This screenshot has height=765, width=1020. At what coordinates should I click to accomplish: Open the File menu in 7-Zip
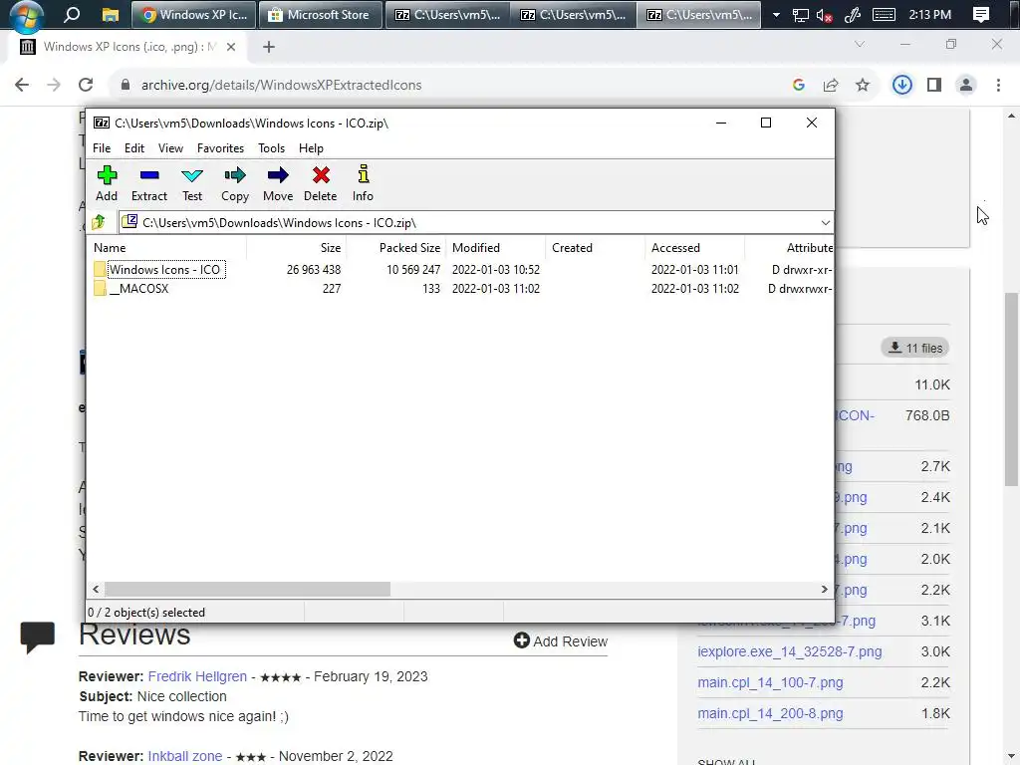(x=102, y=148)
